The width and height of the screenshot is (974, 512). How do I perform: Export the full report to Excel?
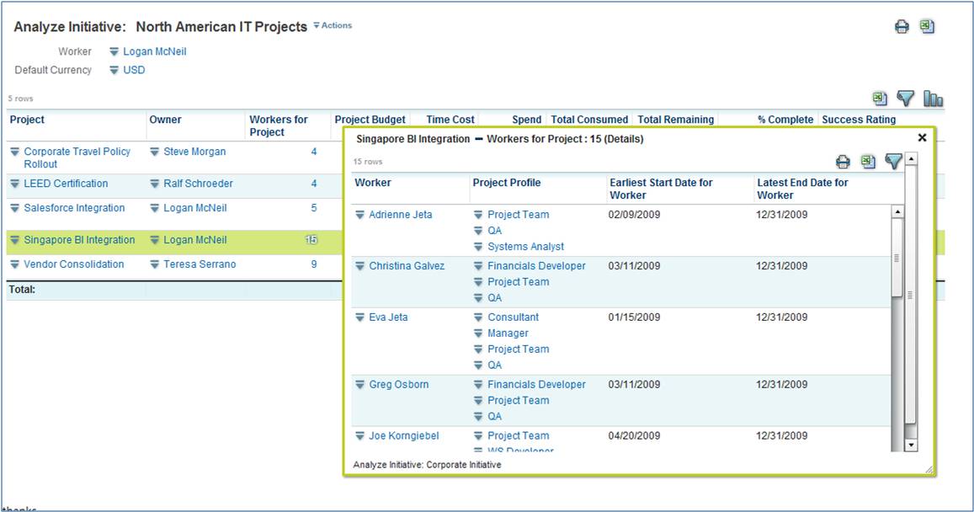[926, 26]
